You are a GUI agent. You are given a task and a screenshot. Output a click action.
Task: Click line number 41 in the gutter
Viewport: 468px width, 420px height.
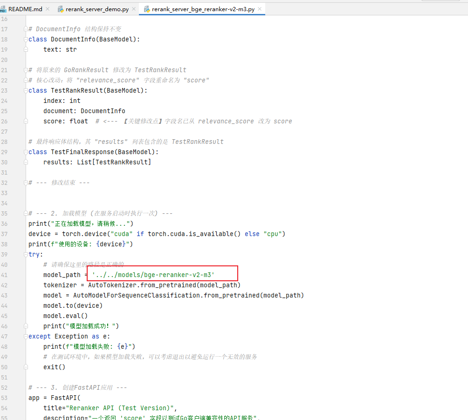point(5,275)
